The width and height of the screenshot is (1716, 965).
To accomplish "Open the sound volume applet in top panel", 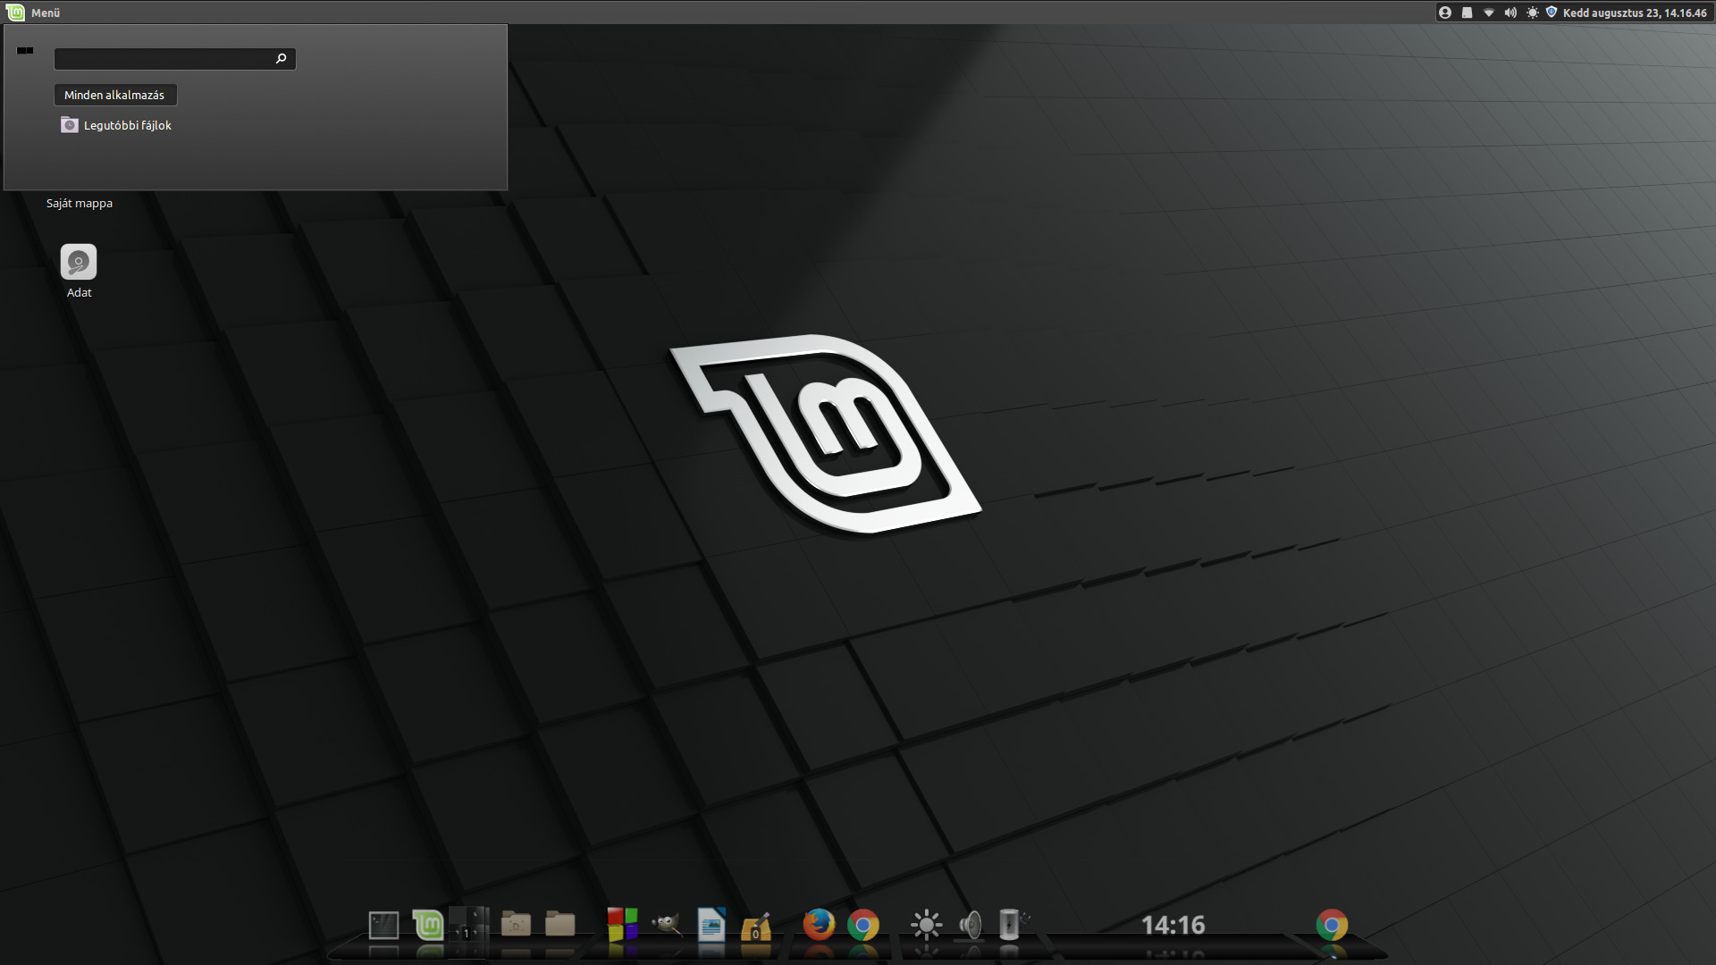I will coord(1510,13).
